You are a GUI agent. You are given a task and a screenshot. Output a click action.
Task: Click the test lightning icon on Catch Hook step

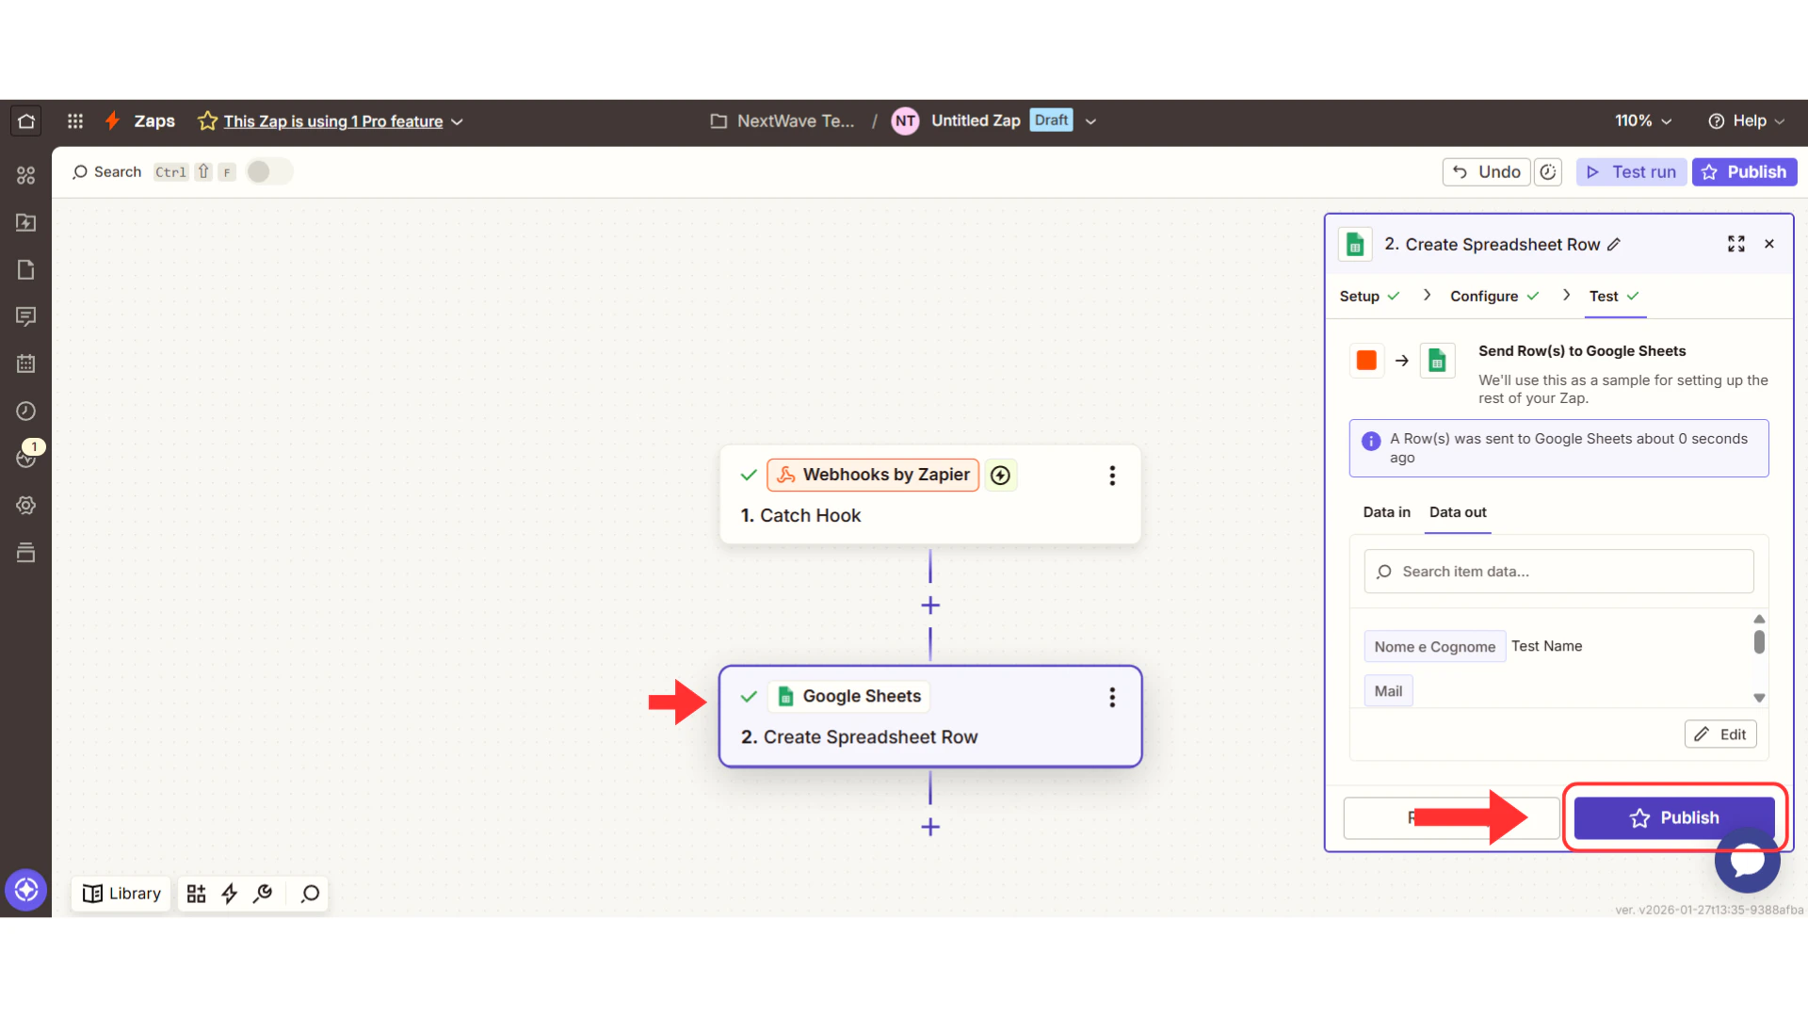pyautogui.click(x=1000, y=475)
